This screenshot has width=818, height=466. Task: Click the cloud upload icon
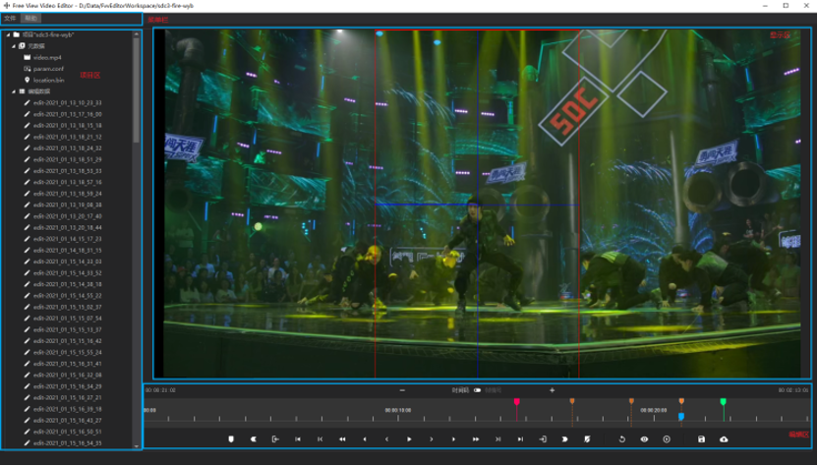click(x=725, y=439)
